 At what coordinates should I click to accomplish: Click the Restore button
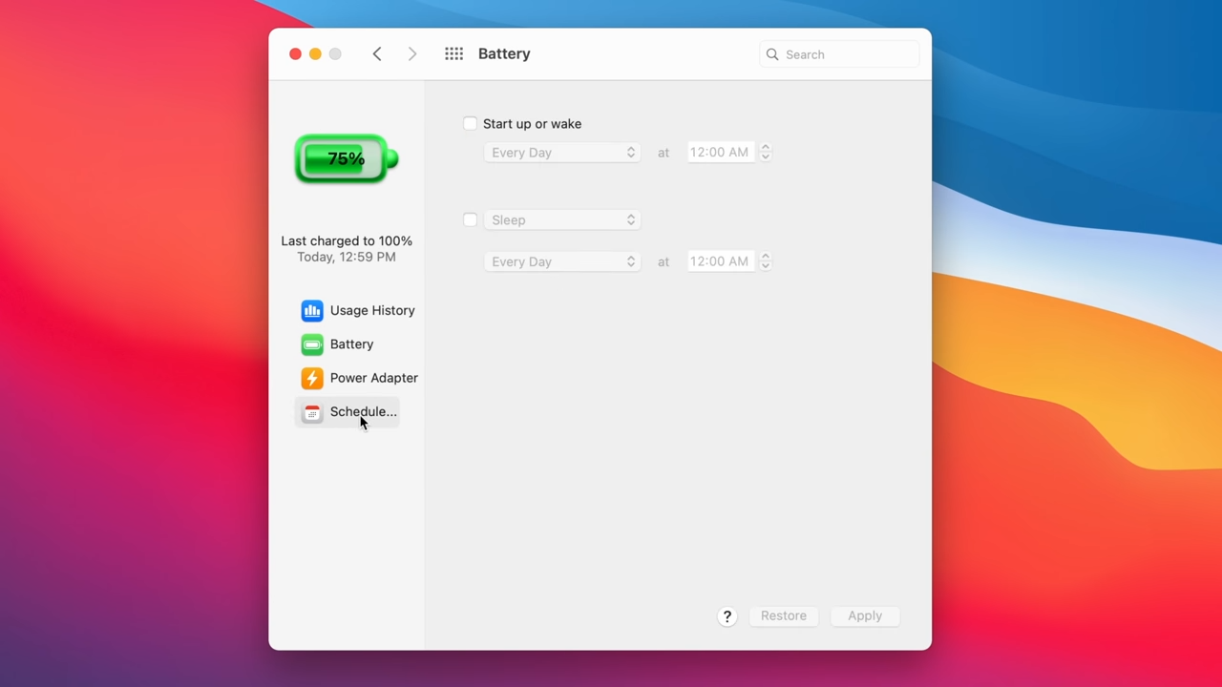(x=784, y=616)
